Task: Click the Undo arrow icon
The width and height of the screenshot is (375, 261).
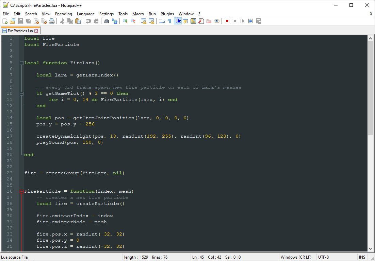Action: (88, 21)
